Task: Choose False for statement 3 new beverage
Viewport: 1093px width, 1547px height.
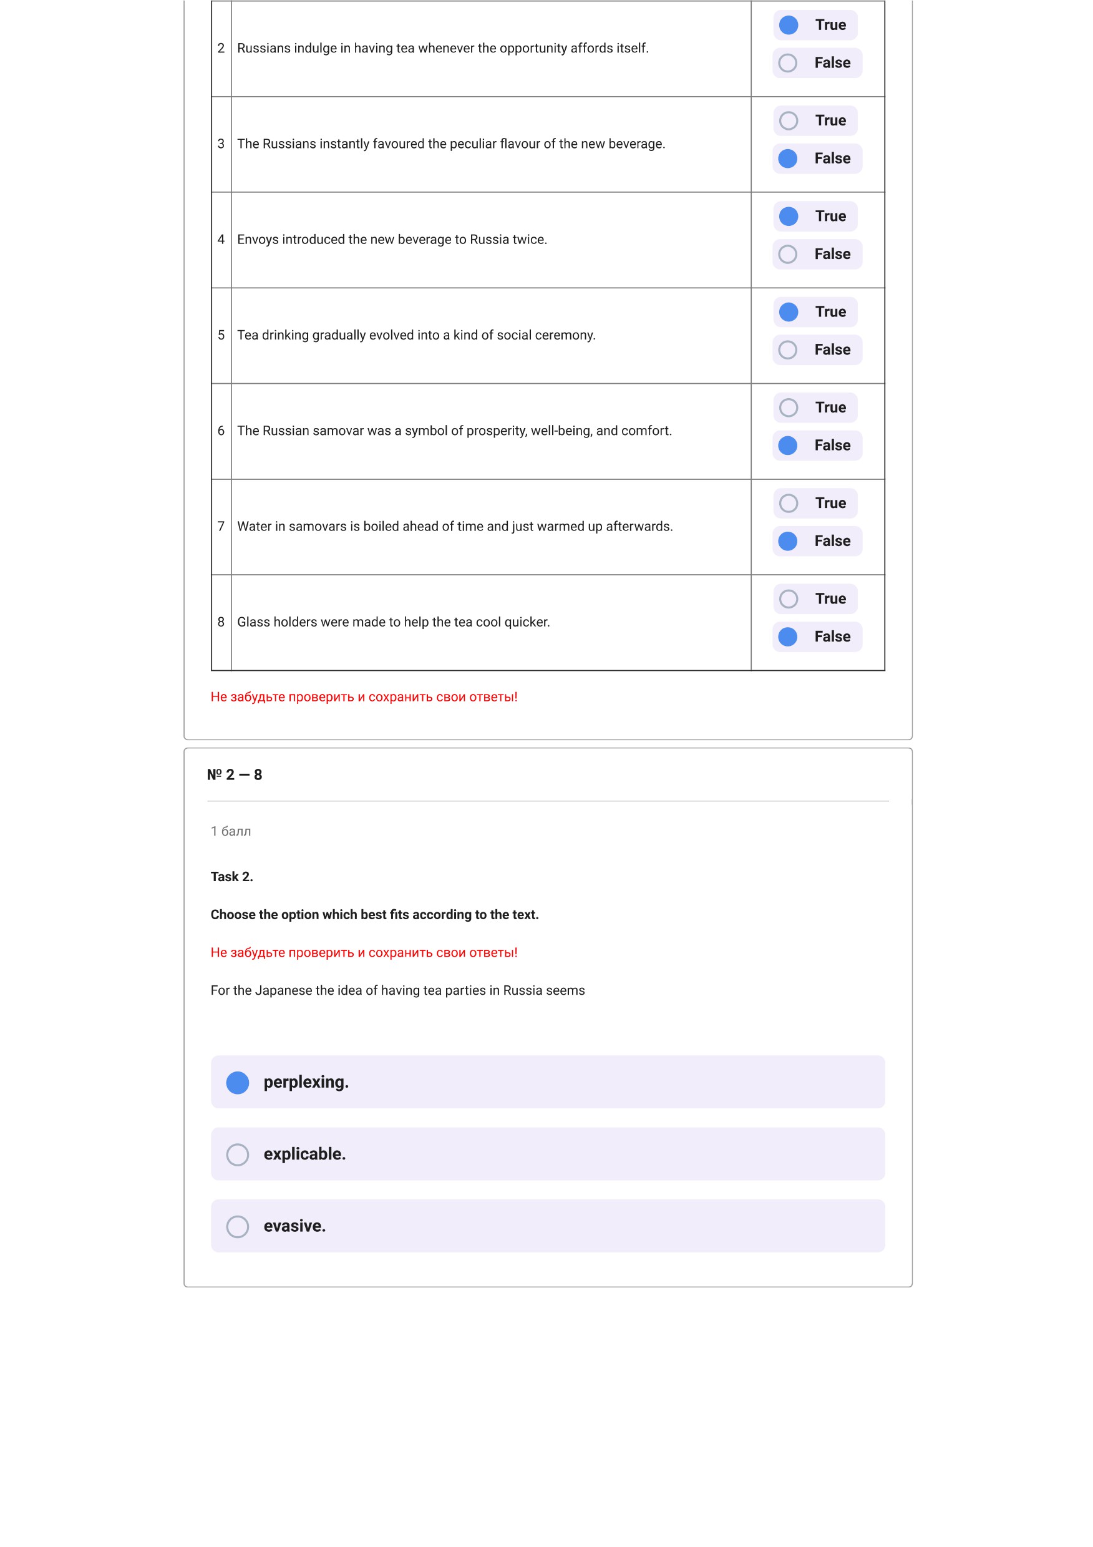Action: click(x=816, y=159)
